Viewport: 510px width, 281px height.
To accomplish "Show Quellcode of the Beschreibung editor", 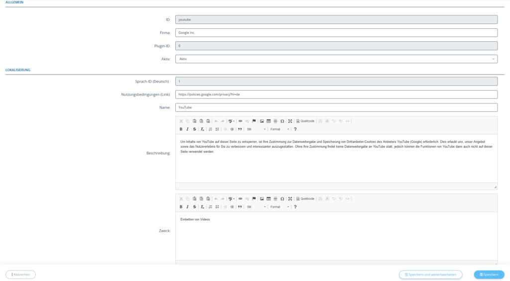I will (x=305, y=121).
